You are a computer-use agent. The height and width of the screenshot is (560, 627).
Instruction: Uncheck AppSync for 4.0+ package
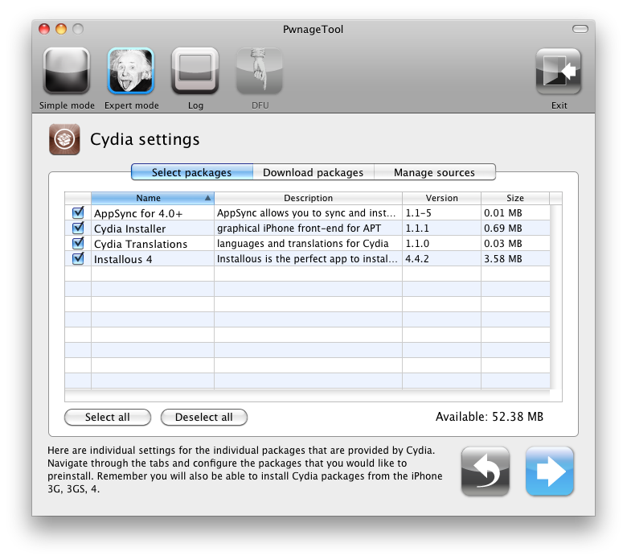[78, 212]
